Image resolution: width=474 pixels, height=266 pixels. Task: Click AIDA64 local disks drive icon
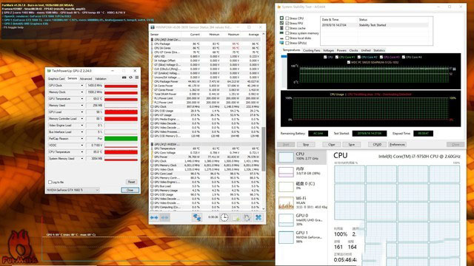point(281,38)
